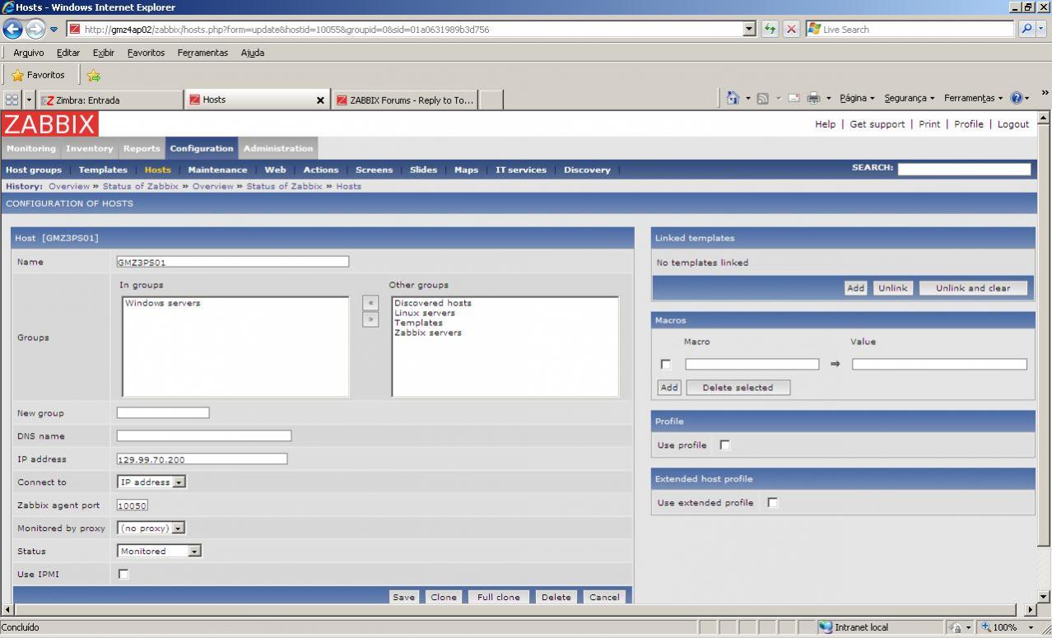This screenshot has width=1052, height=638.
Task: Click the Delete host button
Action: tap(556, 597)
